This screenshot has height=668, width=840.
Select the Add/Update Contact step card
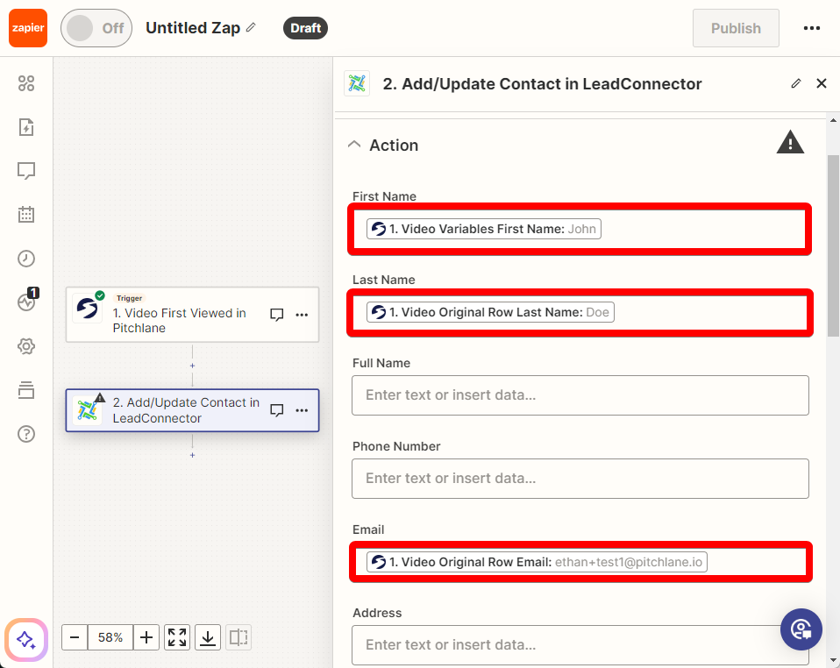point(192,410)
